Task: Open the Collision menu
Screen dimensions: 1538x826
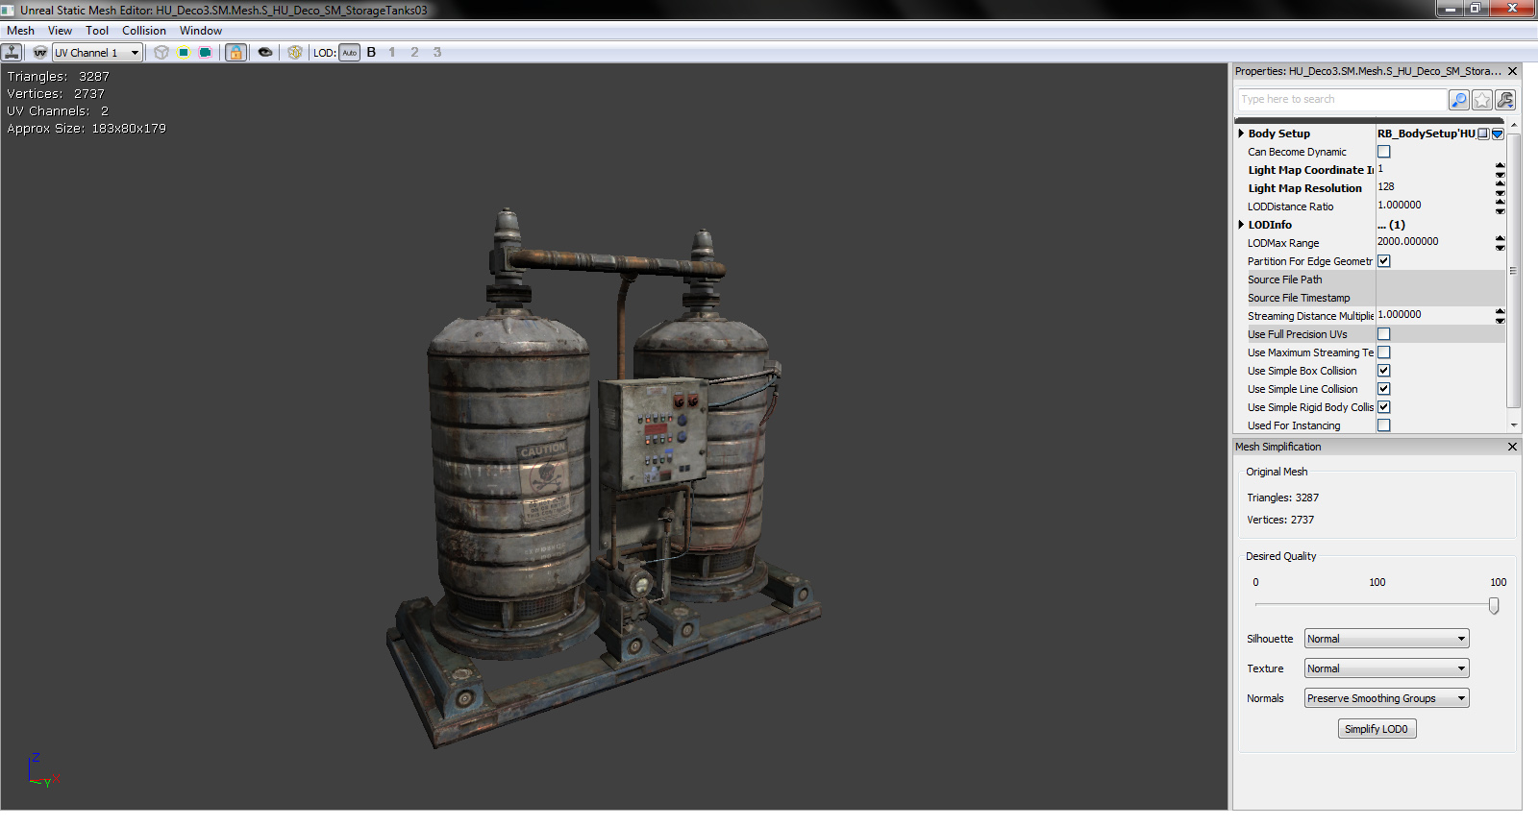Action: (x=143, y=31)
